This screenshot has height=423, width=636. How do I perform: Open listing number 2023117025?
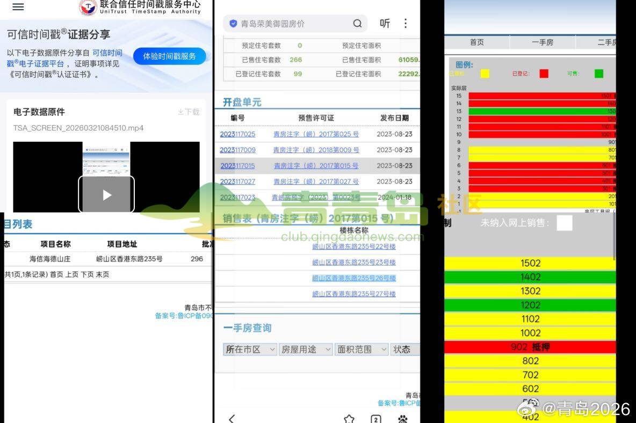coord(237,134)
